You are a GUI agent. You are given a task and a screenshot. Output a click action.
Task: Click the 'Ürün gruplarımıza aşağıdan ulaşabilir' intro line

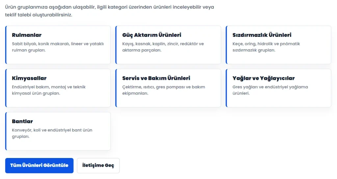[x=110, y=7]
